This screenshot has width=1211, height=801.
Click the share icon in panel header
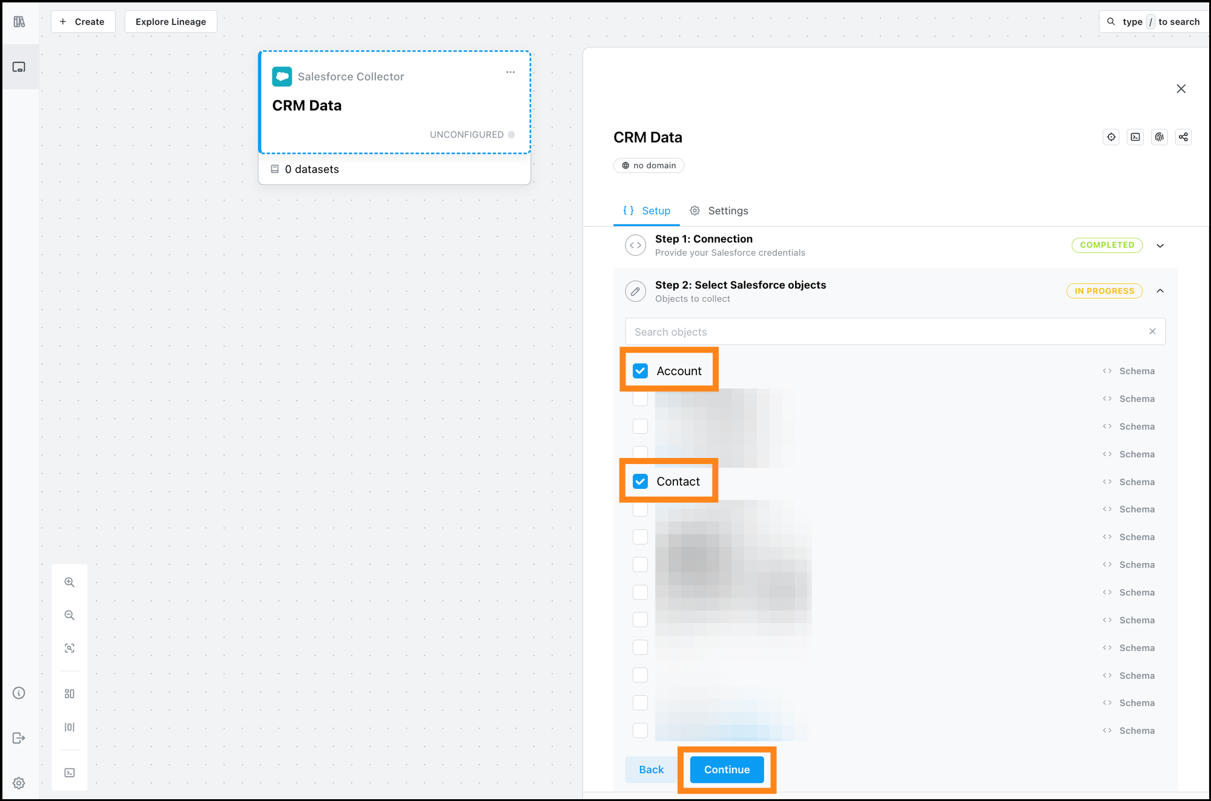click(x=1183, y=137)
